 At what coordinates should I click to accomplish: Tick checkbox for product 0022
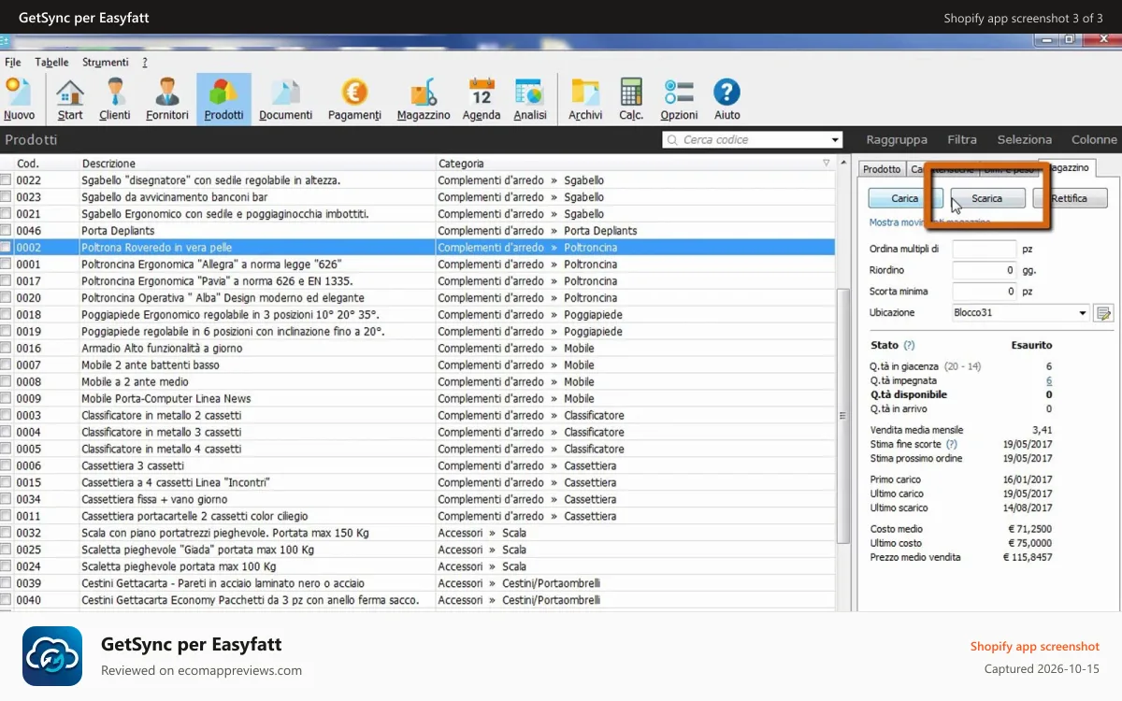coord(6,180)
